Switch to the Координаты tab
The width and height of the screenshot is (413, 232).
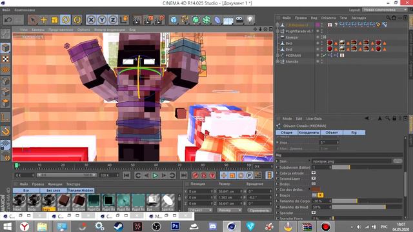(309, 133)
